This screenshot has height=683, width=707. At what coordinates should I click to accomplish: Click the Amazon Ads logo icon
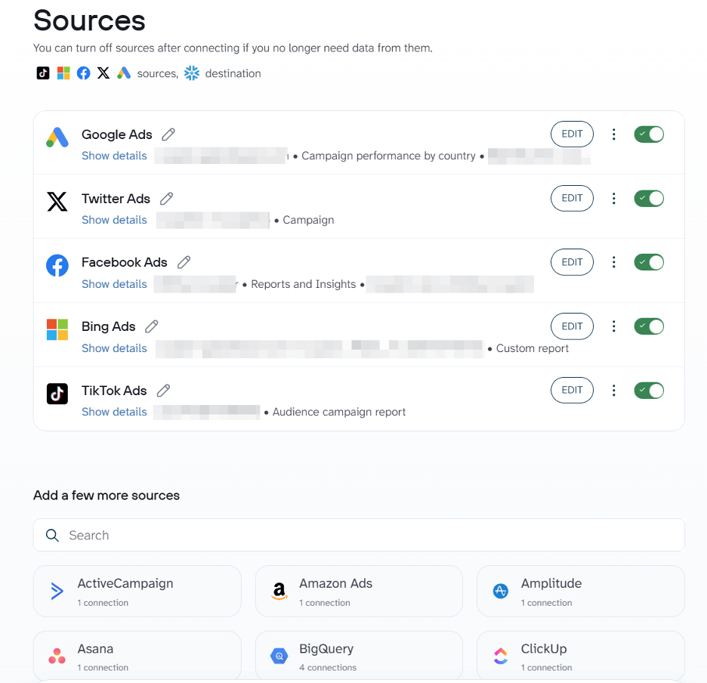point(279,592)
